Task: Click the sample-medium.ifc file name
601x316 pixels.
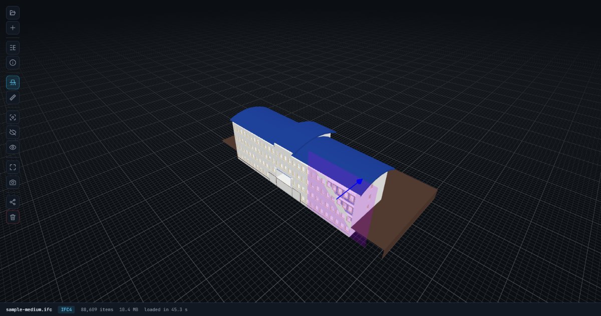Action: click(x=29, y=309)
